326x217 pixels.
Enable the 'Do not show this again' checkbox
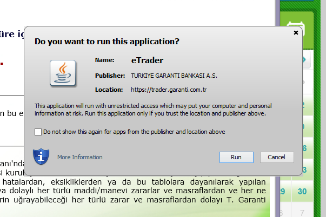tap(38, 132)
